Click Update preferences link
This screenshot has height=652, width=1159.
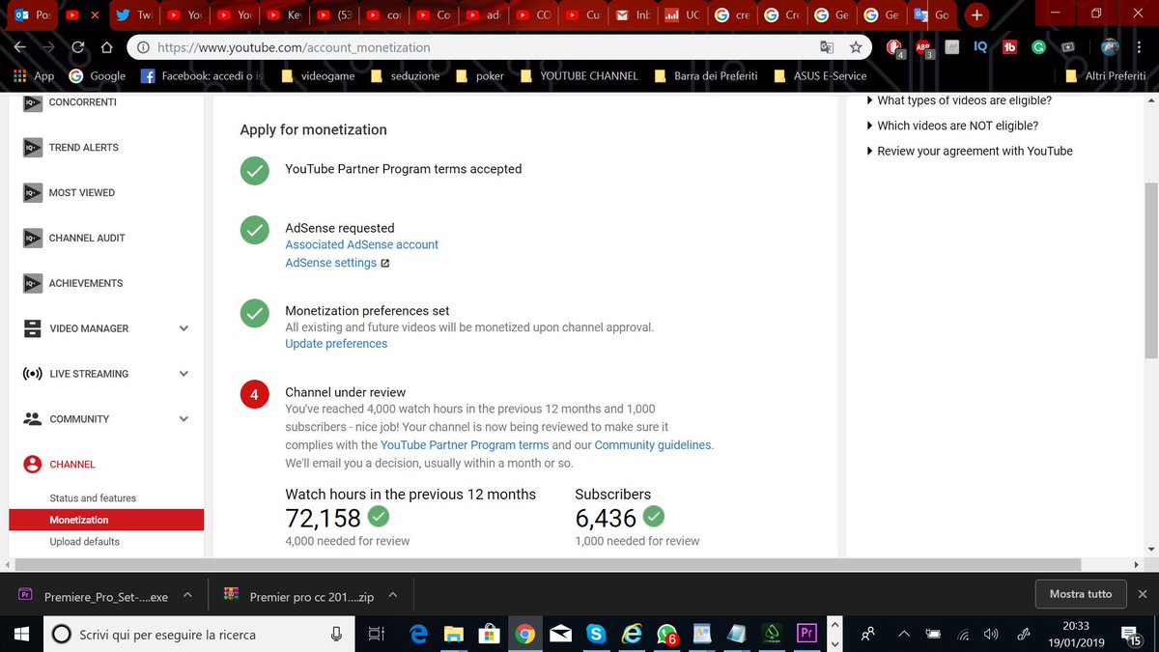pos(336,344)
